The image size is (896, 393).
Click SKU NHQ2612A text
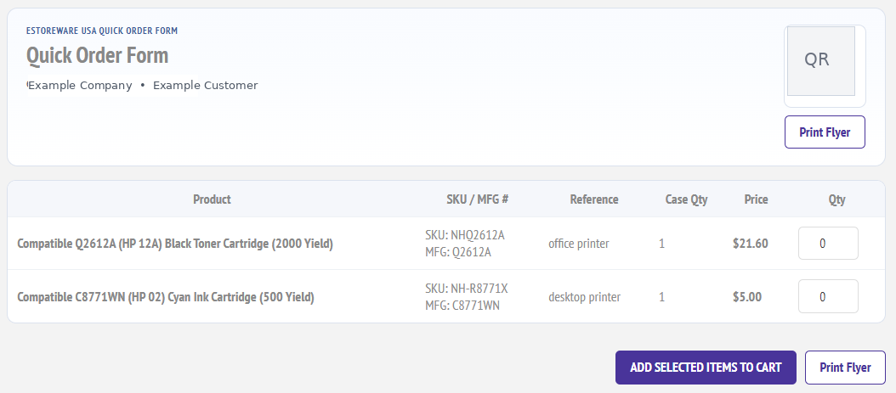tap(465, 235)
